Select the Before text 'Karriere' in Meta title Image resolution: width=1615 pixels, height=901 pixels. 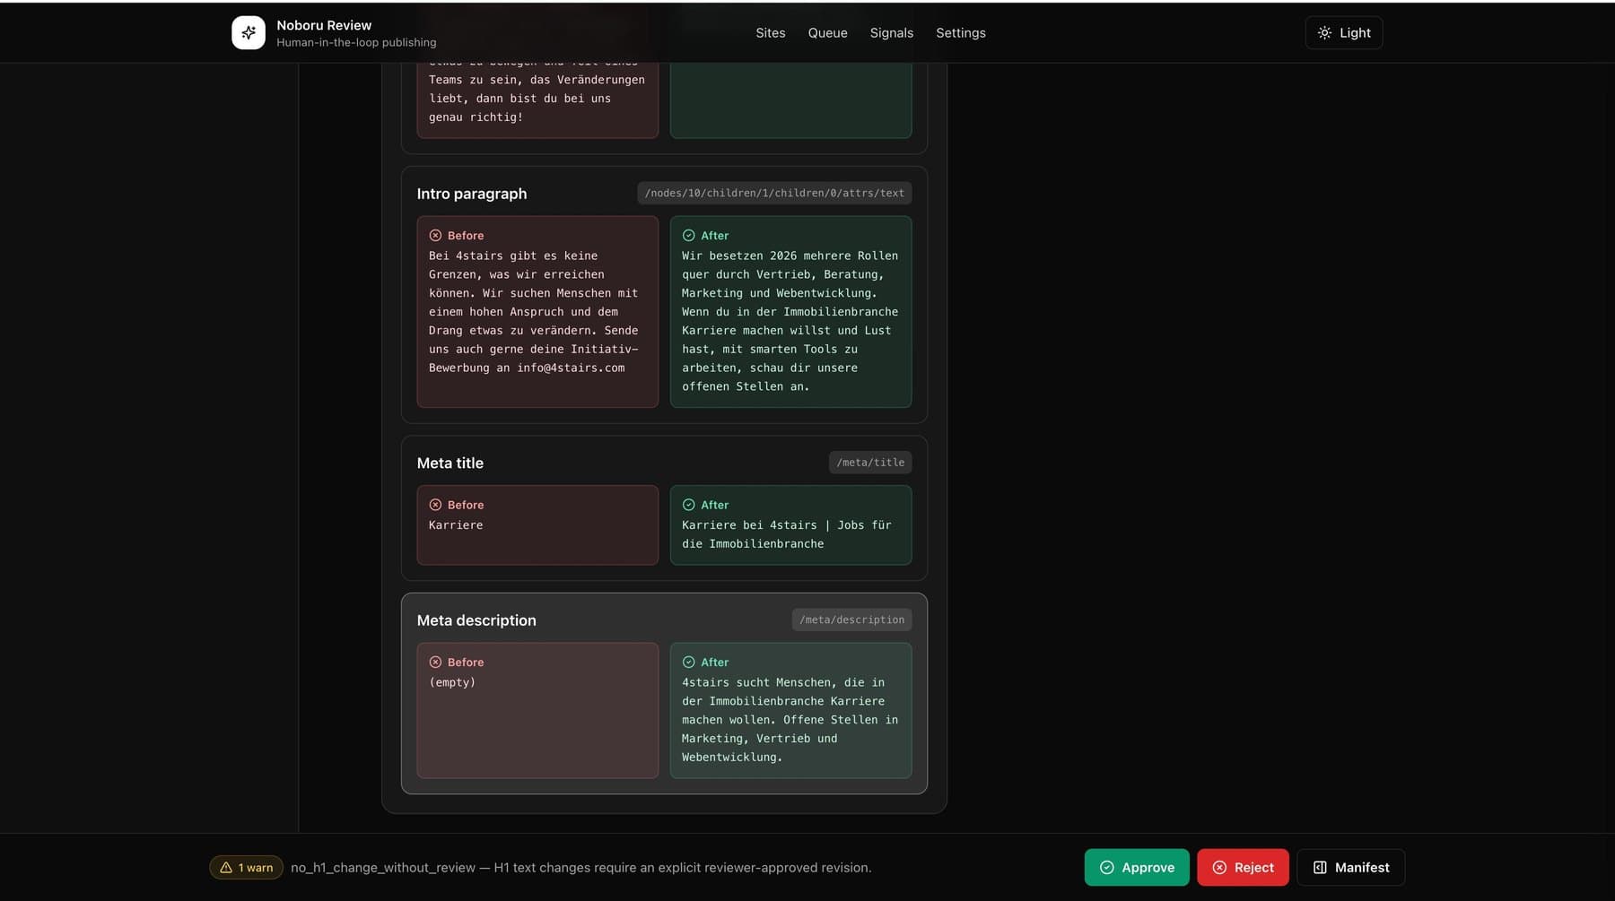tap(456, 525)
